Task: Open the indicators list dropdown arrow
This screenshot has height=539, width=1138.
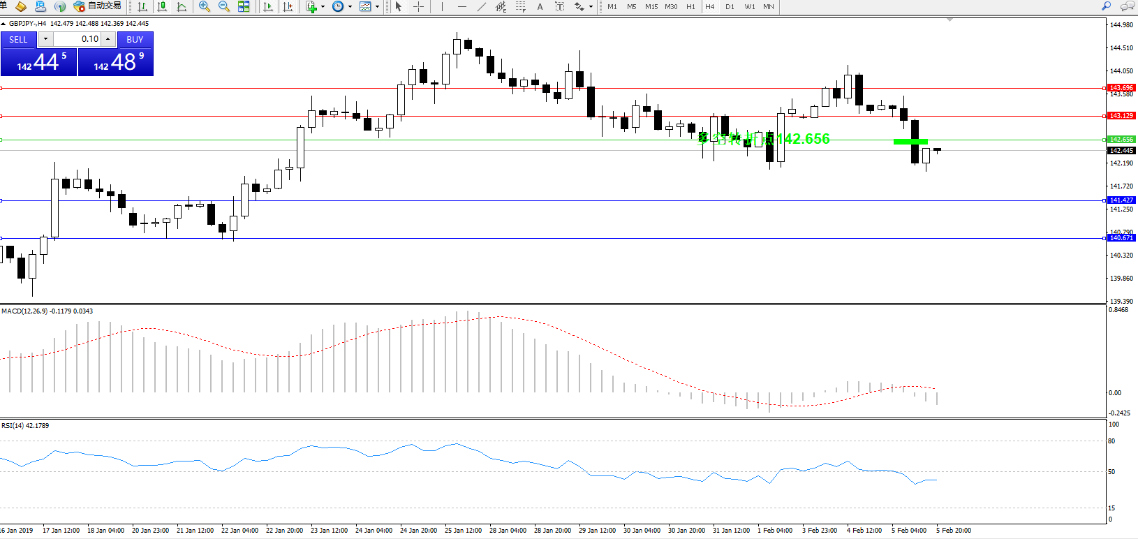Action: click(323, 7)
